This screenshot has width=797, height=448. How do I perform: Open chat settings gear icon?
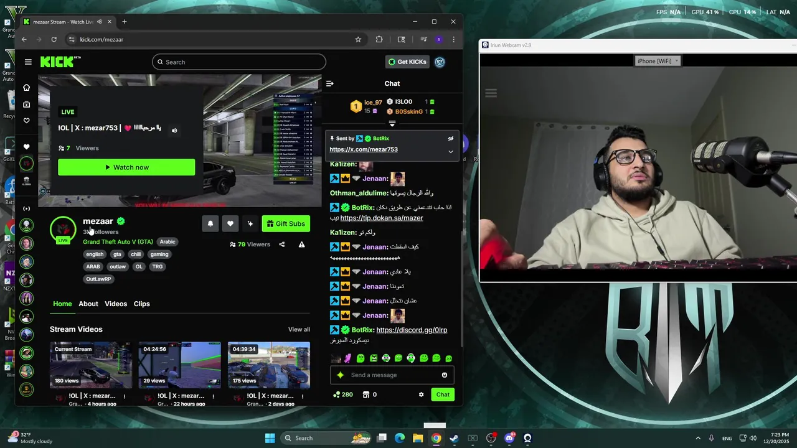(x=422, y=394)
